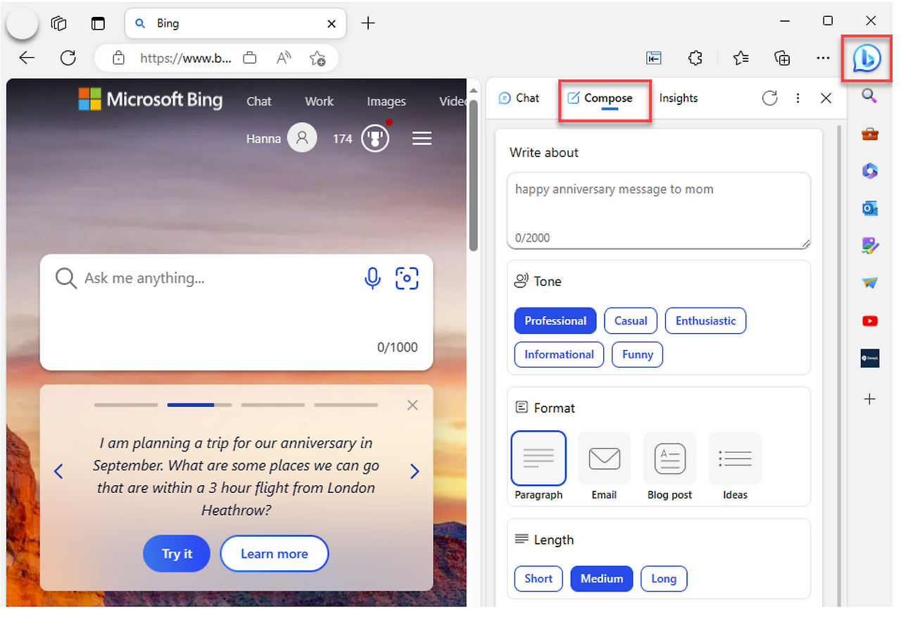Select the Bing browser tab
The image size is (901, 619).
[236, 23]
